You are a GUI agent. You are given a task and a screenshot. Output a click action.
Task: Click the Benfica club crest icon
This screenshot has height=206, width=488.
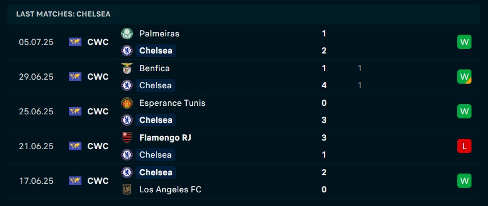tap(126, 68)
